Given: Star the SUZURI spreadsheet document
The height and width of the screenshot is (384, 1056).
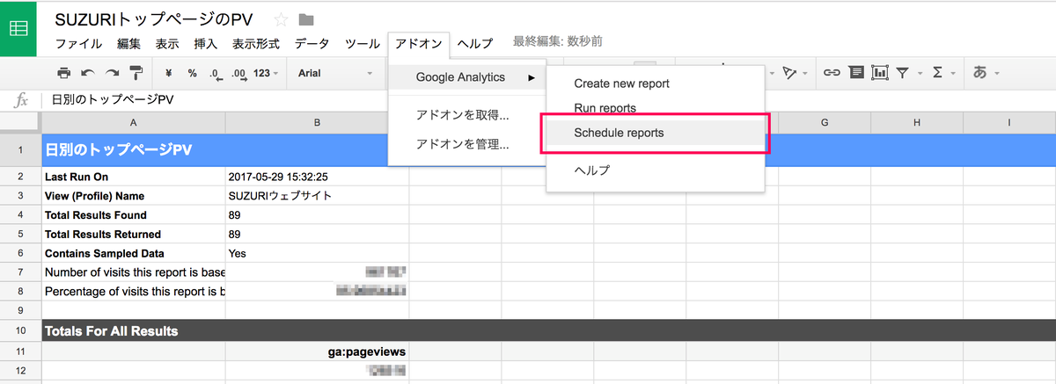Looking at the screenshot, I should click(x=281, y=19).
